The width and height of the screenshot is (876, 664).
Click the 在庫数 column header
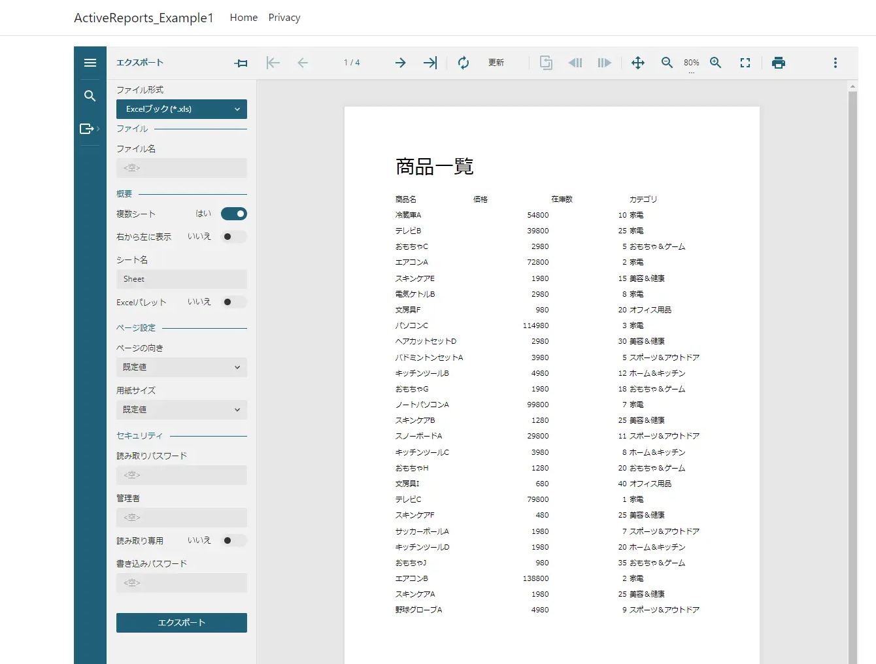point(562,199)
